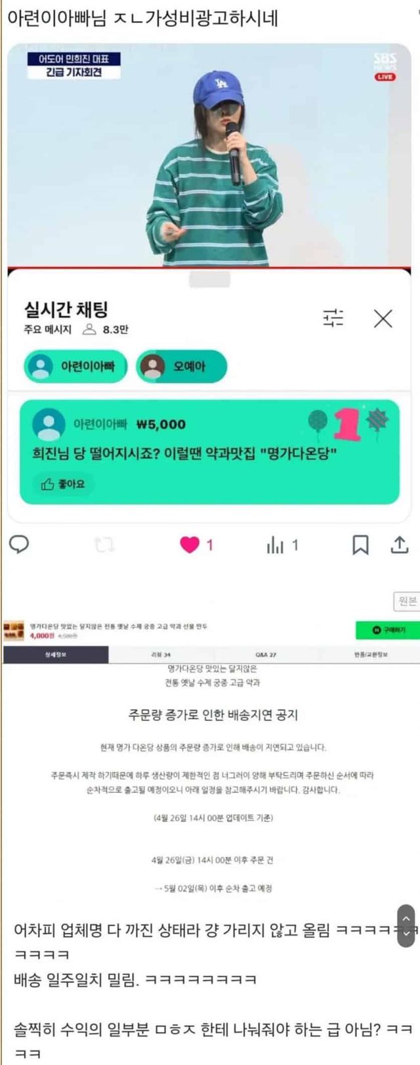Click the share upload icon
The height and width of the screenshot is (1065, 420).
pyautogui.click(x=400, y=544)
